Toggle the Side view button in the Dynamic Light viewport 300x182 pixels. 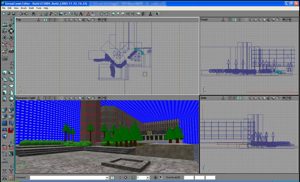pos(55,98)
